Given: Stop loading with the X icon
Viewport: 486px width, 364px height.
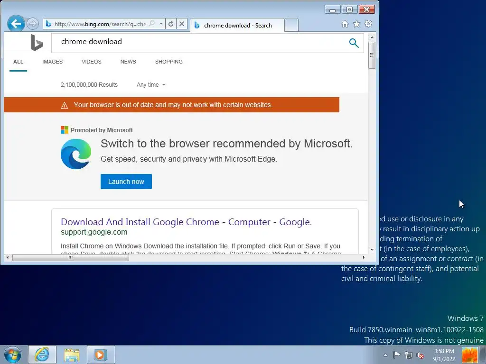Looking at the screenshot, I should (182, 24).
